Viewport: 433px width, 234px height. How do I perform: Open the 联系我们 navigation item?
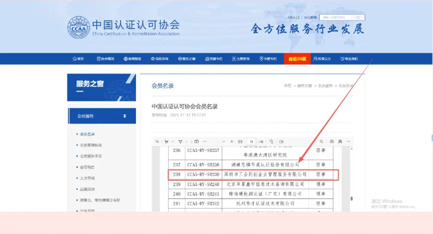point(349,59)
